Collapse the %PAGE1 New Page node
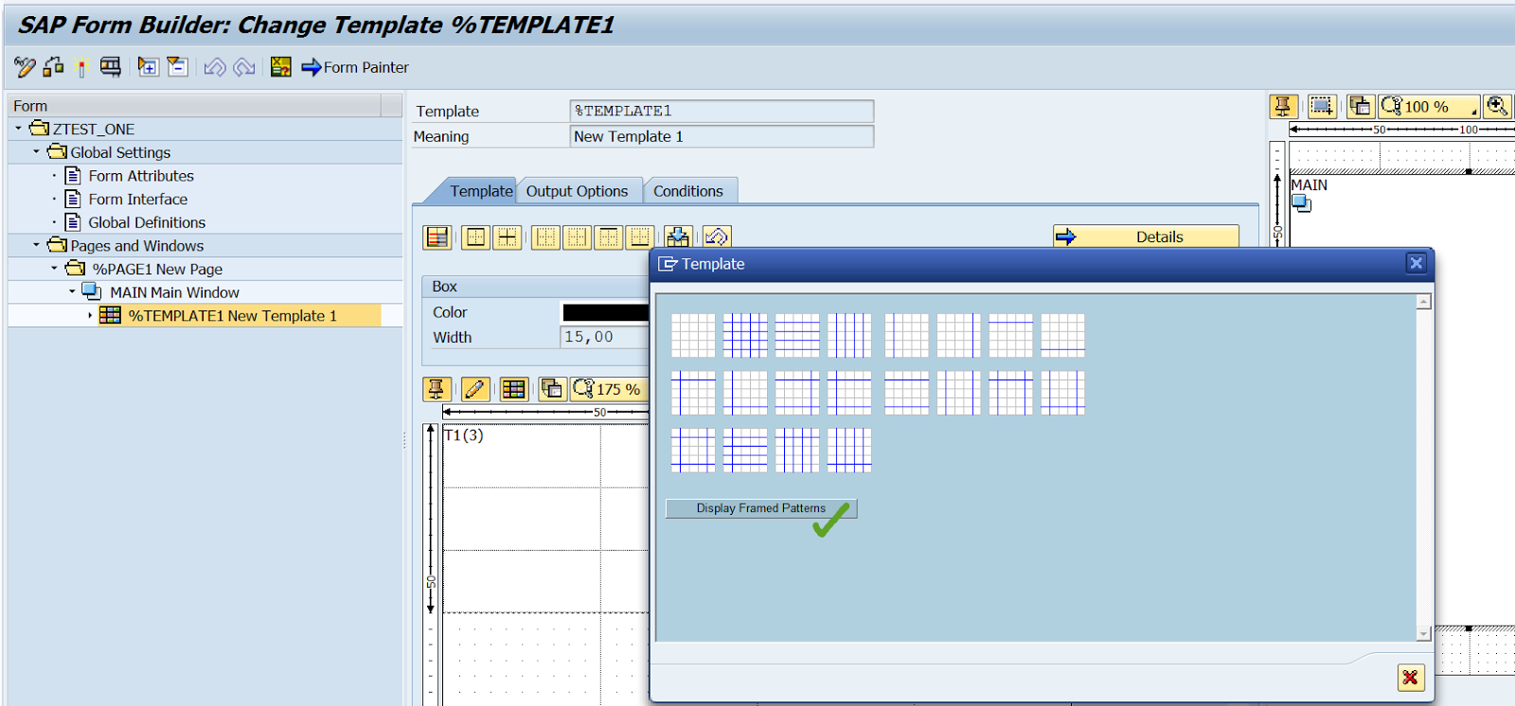The width and height of the screenshot is (1515, 706). click(54, 269)
